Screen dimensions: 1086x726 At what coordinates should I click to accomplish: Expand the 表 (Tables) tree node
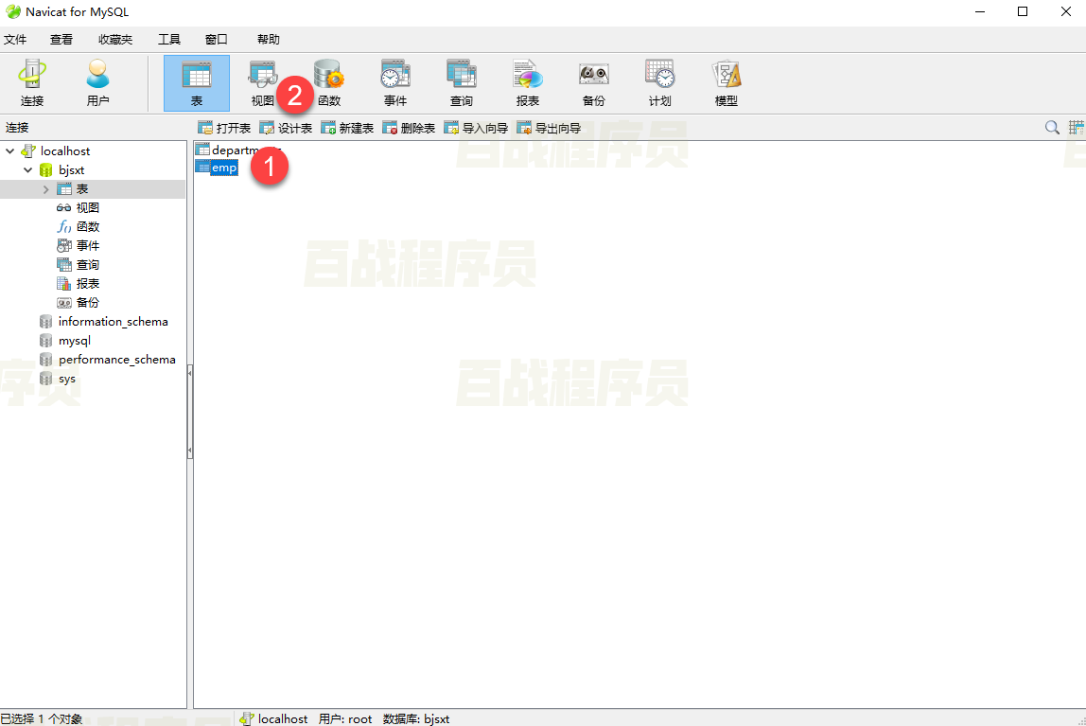(x=45, y=189)
